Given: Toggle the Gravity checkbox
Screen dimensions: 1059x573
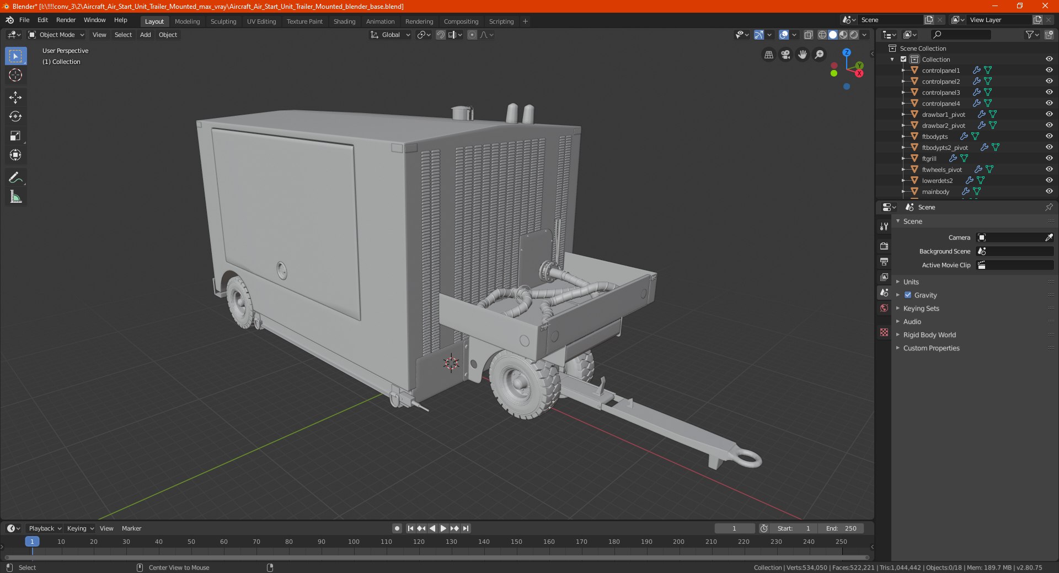Looking at the screenshot, I should [x=908, y=295].
